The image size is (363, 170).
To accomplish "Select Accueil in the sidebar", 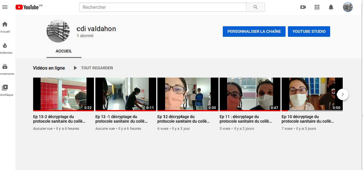I will click(5, 27).
